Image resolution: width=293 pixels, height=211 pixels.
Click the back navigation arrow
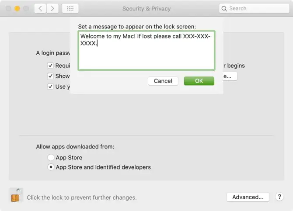[x=40, y=8]
